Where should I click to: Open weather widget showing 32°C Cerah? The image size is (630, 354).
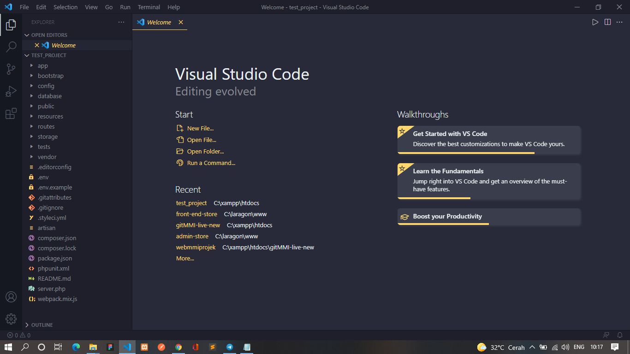coord(501,347)
